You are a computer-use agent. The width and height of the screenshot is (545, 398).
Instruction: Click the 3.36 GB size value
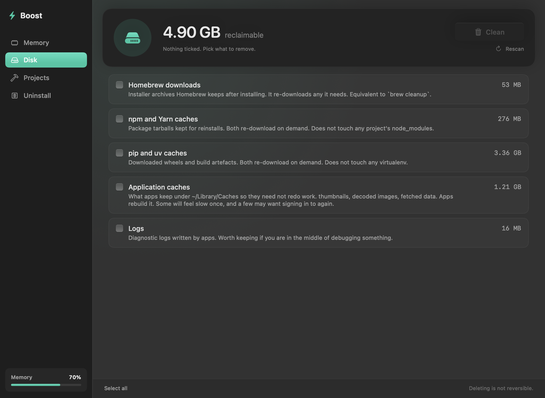coord(508,153)
